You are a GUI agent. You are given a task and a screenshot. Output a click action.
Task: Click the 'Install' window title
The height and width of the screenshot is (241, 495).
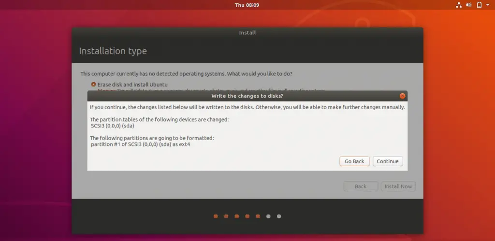pyautogui.click(x=247, y=32)
